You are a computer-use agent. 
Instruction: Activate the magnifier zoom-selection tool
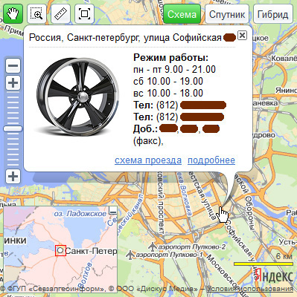click(36, 14)
